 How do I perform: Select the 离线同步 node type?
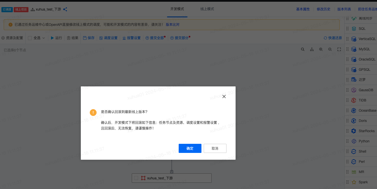(361, 18)
